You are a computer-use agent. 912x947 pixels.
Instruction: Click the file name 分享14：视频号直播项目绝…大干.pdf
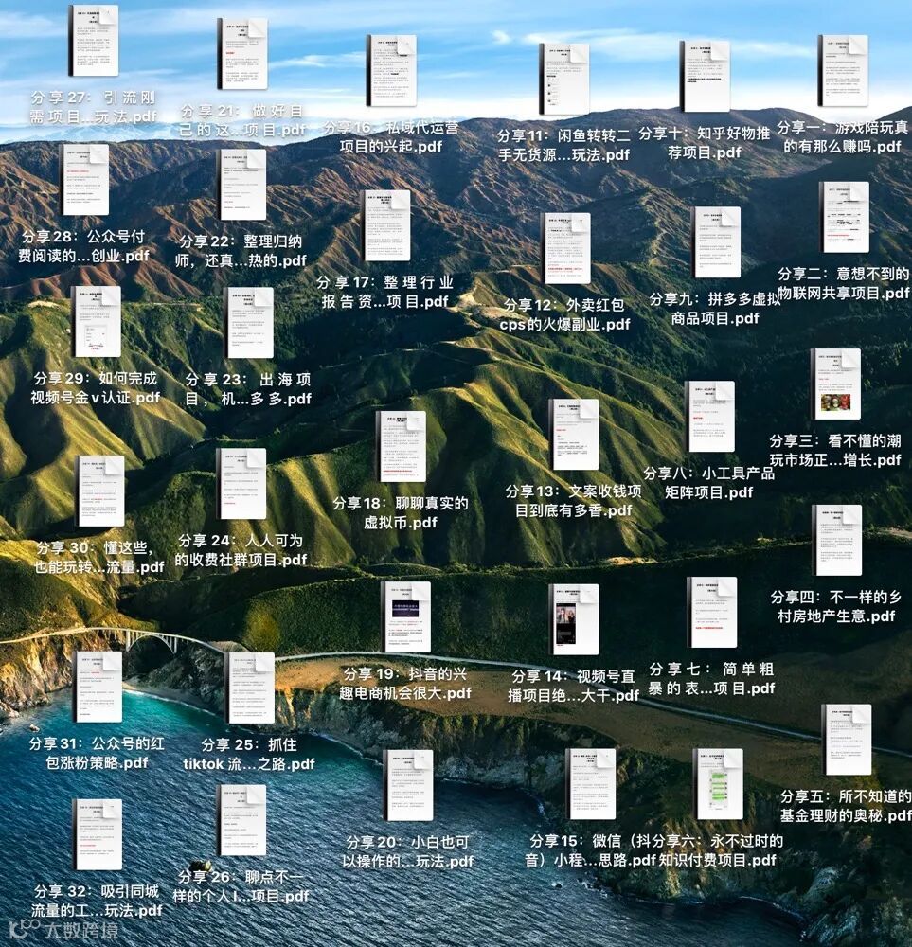pos(573,686)
